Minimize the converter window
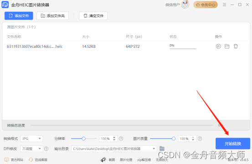The width and height of the screenshot is (252, 164). (232, 5)
